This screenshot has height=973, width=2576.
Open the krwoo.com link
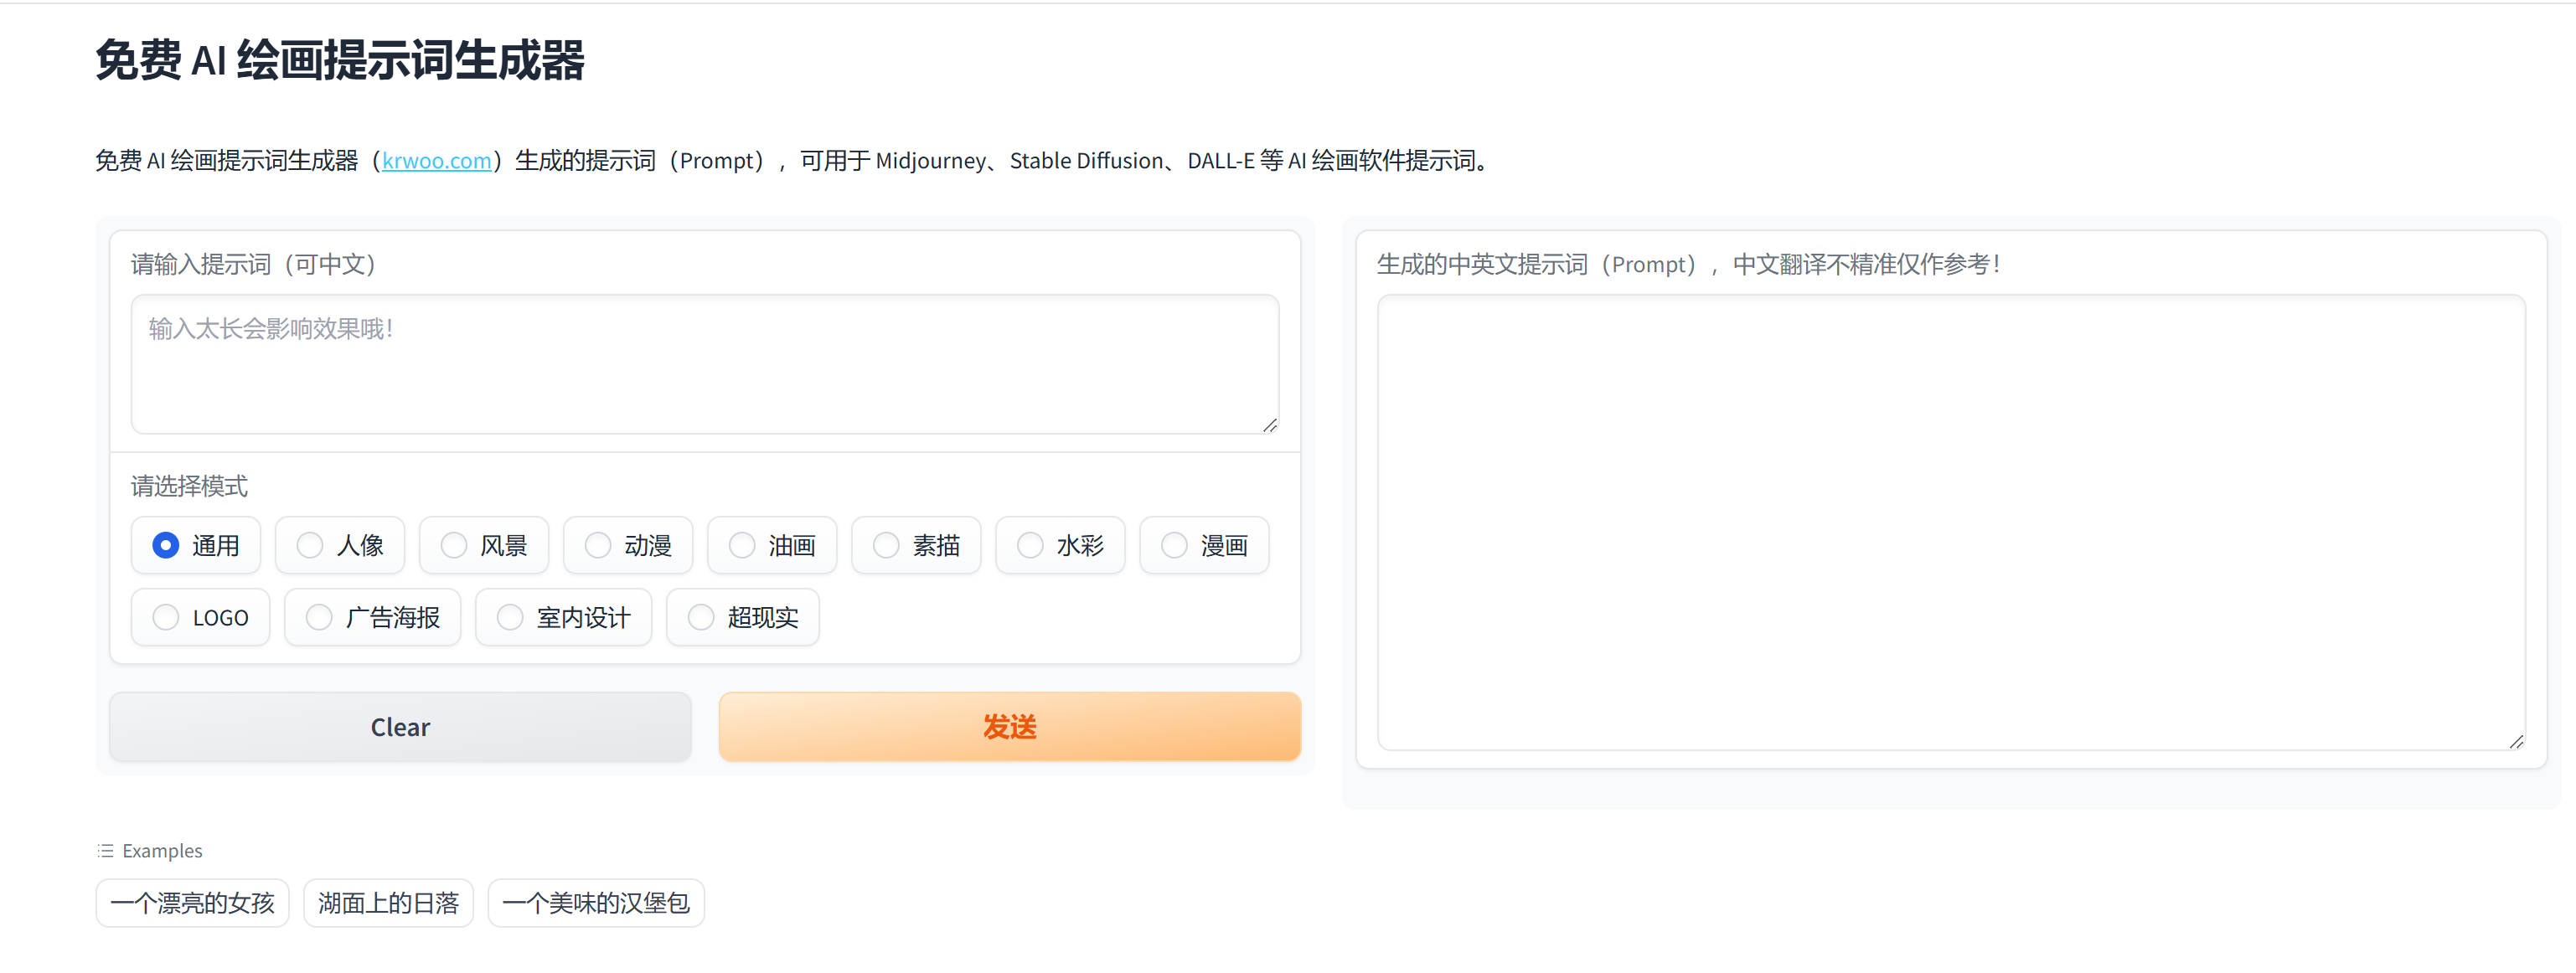tap(436, 161)
